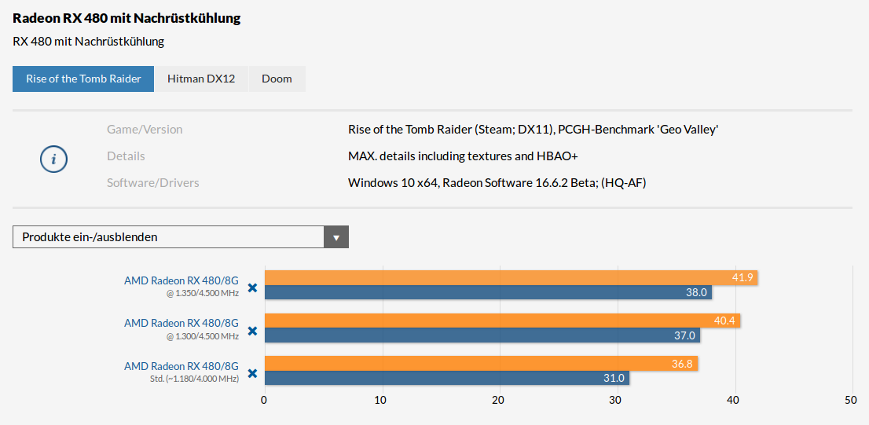Click the Windows 10 x64 driver text

click(x=497, y=183)
